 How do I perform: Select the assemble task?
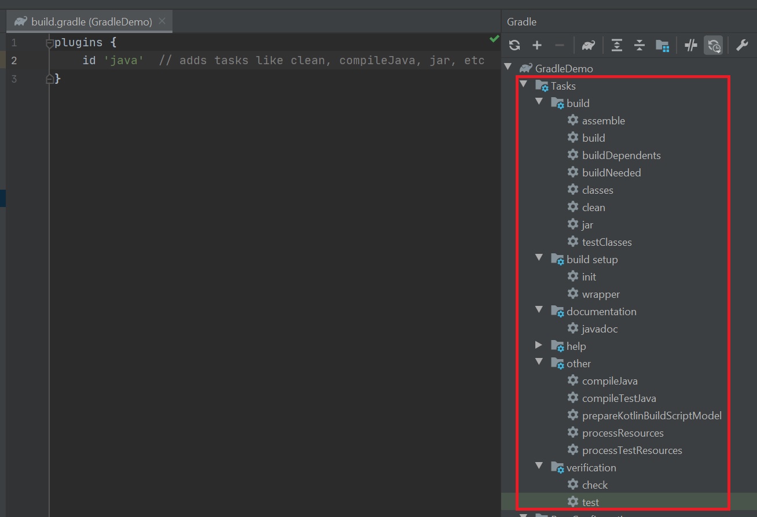click(603, 121)
